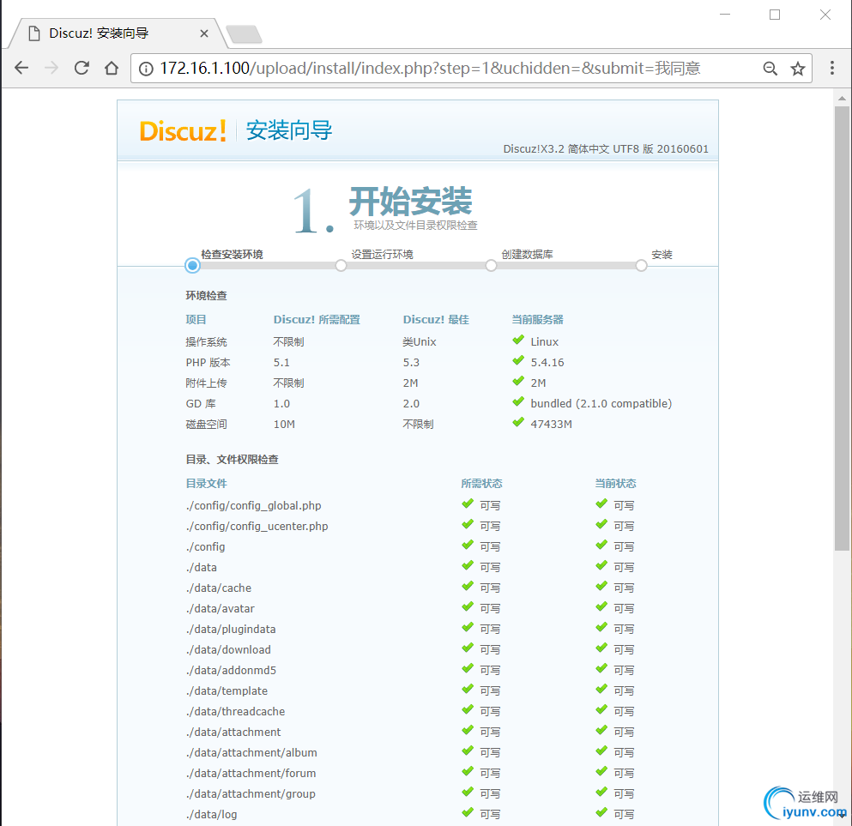
Task: Click the 当前服务器 column header
Action: [537, 319]
